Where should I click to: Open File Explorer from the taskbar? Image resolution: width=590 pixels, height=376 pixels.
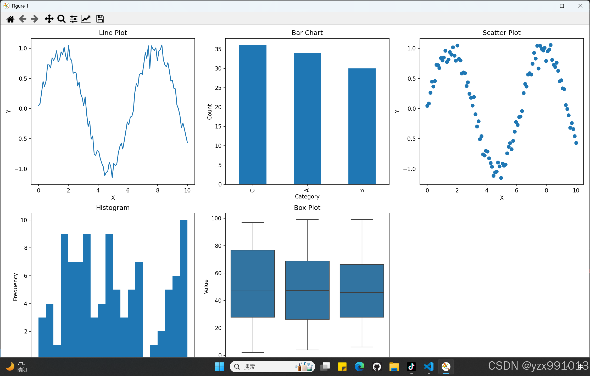(x=394, y=367)
